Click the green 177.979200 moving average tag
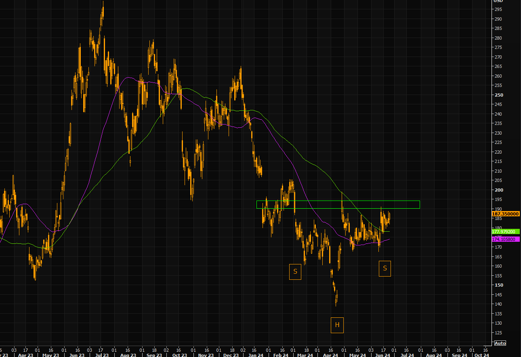521x357 pixels. click(x=503, y=232)
